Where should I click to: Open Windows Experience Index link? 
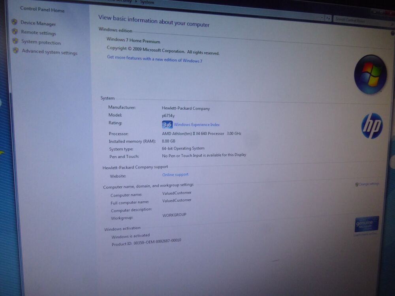[197, 125]
